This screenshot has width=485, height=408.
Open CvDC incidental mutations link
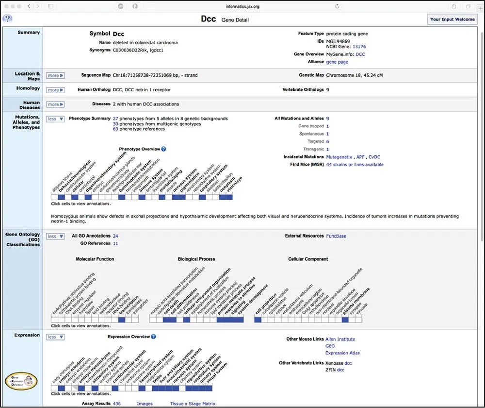point(374,157)
